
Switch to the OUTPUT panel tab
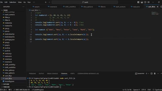(x=41, y=74)
